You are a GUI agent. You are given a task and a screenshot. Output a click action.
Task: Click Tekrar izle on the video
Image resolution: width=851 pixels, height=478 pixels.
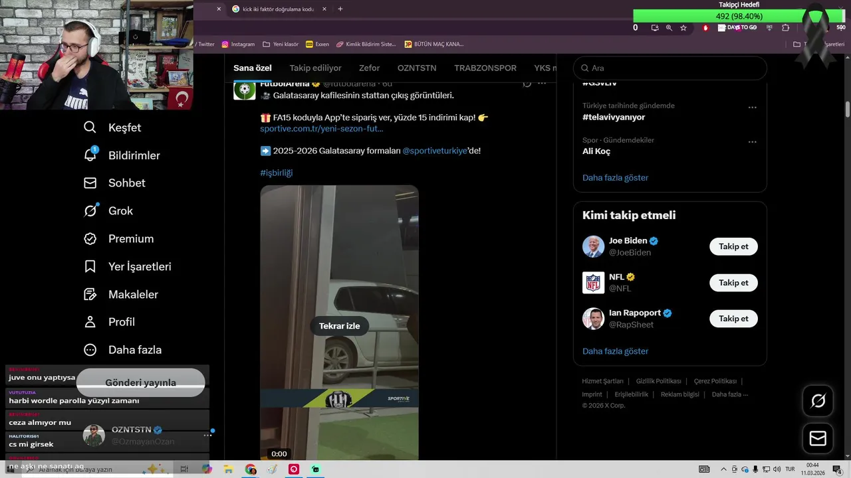pyautogui.click(x=339, y=326)
